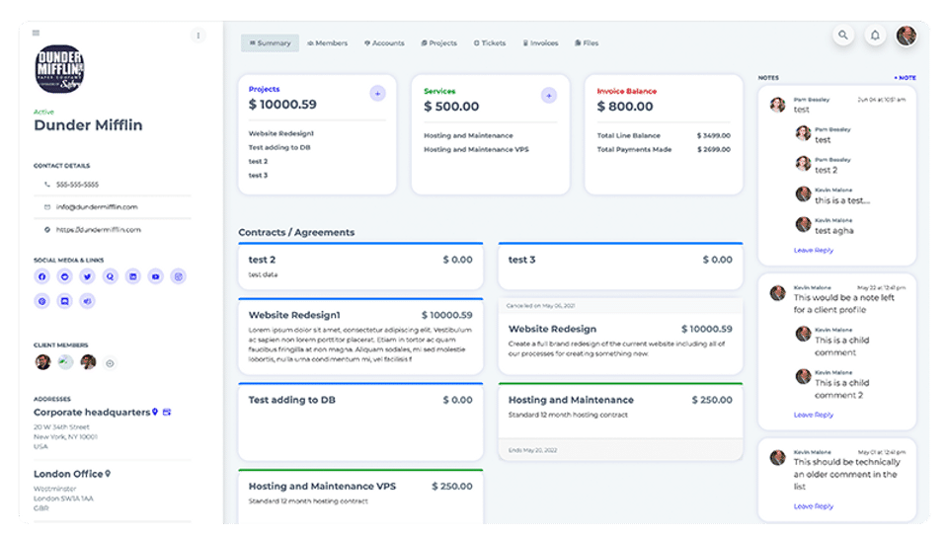
Task: Open the 'Test adding to DB' contract card
Action: (x=361, y=422)
